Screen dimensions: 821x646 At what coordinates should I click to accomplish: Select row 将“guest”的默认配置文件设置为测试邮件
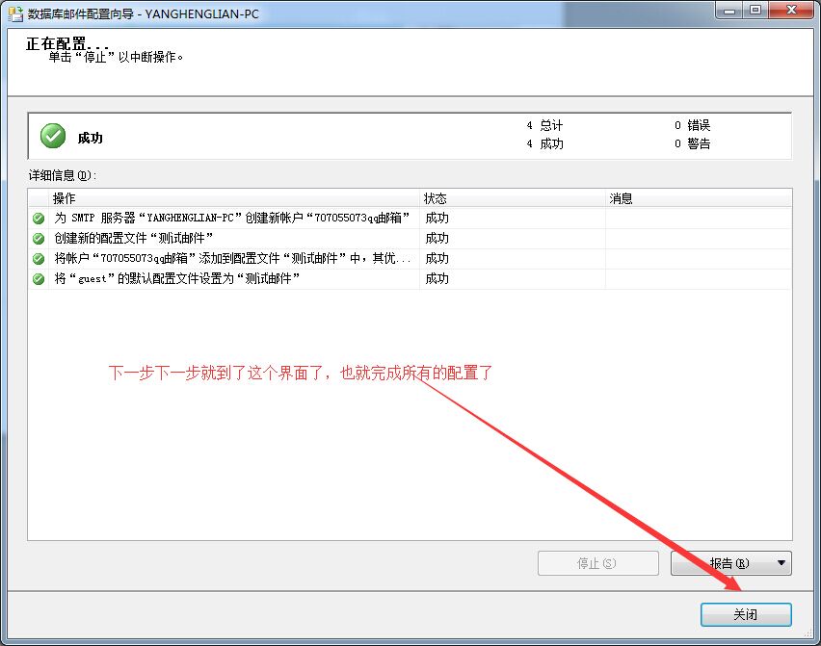pos(410,279)
